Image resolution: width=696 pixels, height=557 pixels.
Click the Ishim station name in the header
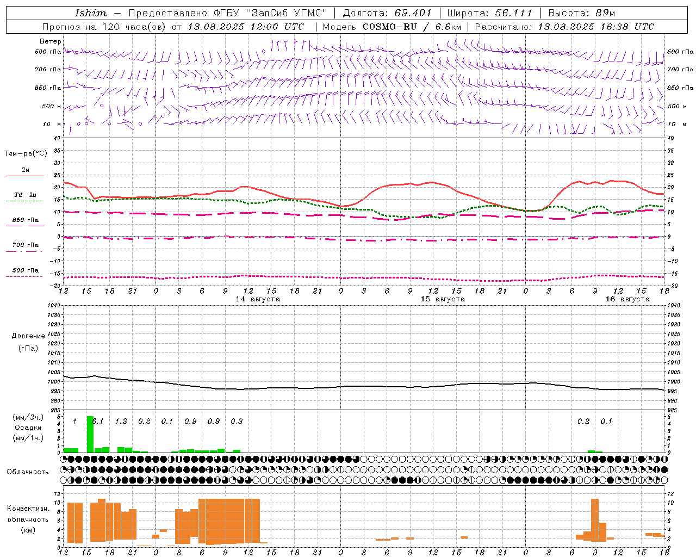[90, 13]
